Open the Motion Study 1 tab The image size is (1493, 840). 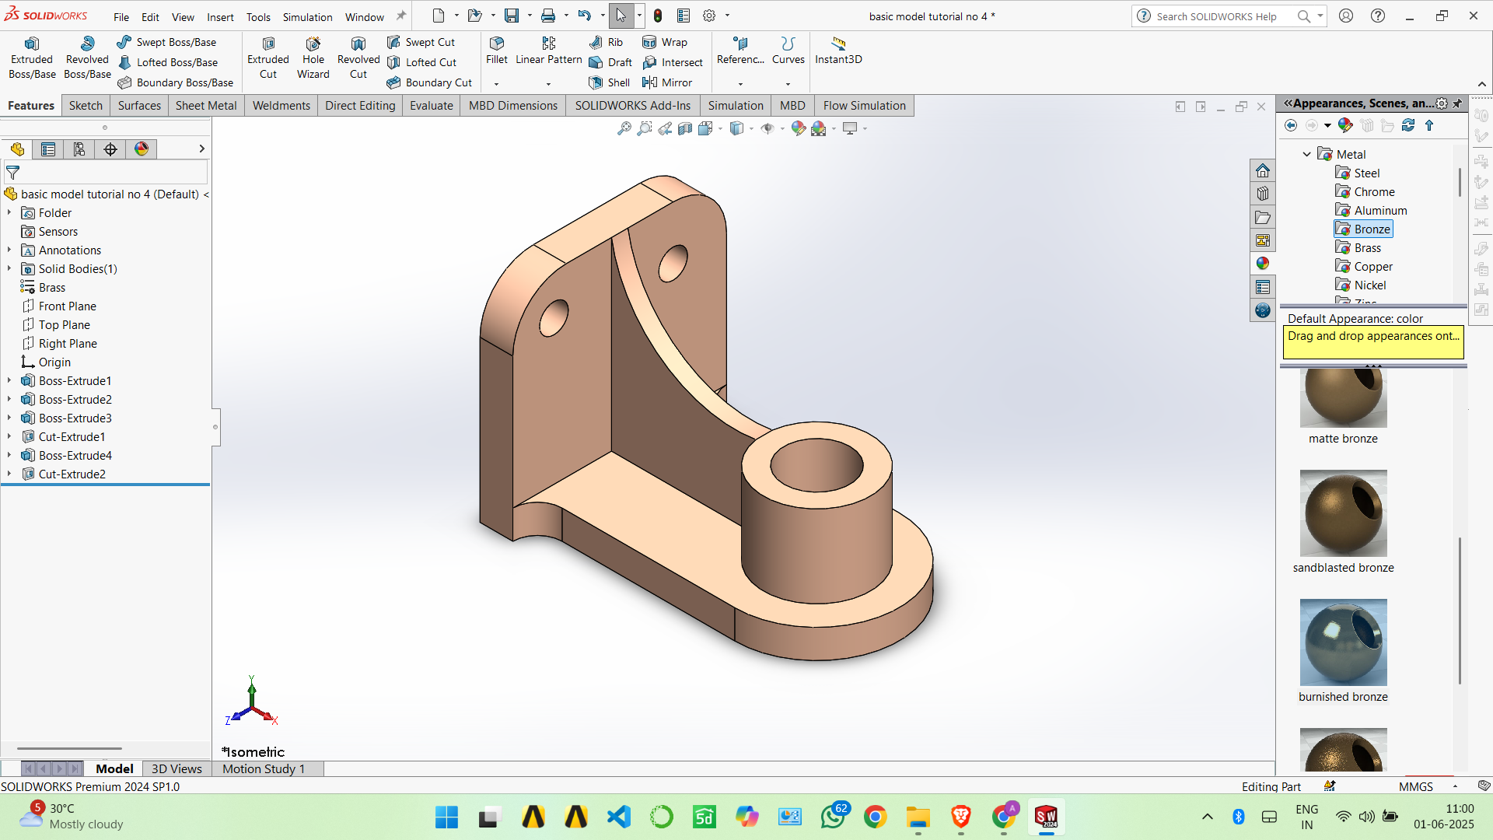pyautogui.click(x=264, y=768)
